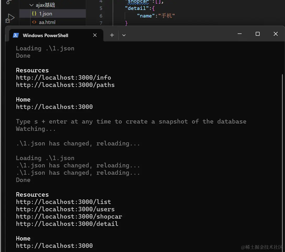Click the "name" key in the editor
The width and height of the screenshot is (285, 252).
(146, 16)
